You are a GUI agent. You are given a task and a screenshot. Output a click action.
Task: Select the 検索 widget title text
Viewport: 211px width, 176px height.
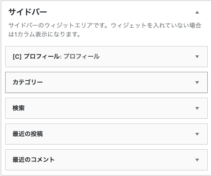tap(18, 108)
